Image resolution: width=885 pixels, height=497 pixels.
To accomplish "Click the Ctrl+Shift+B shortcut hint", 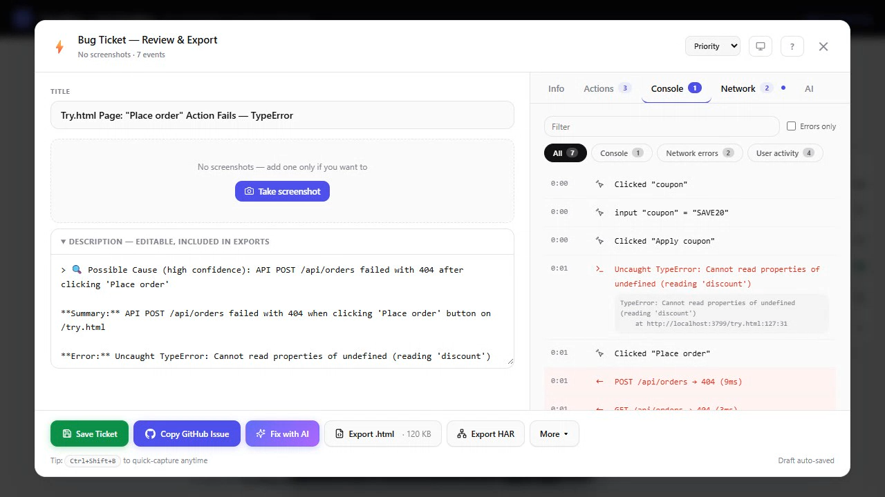I will [x=93, y=460].
